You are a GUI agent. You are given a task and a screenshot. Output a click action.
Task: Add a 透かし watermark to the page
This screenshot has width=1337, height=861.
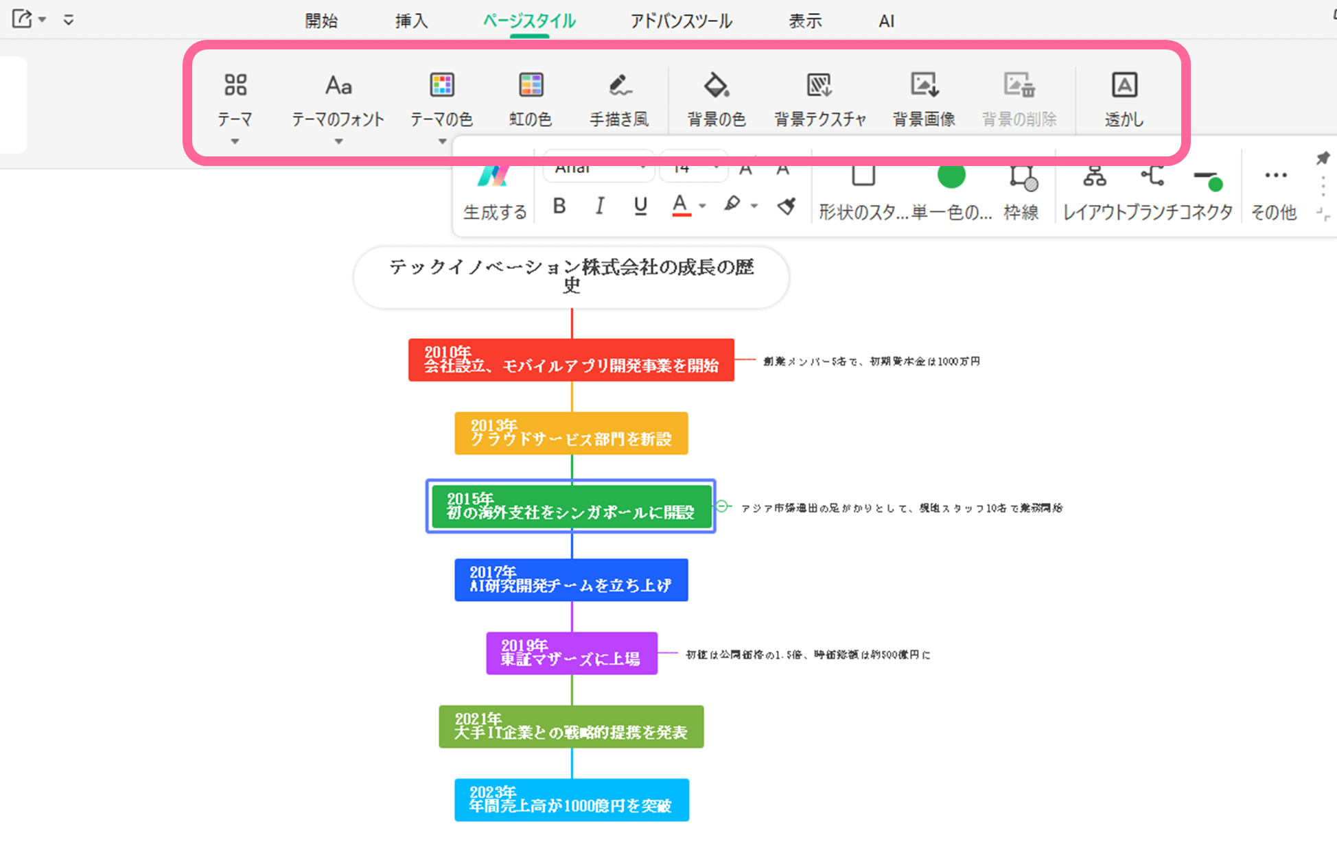pyautogui.click(x=1124, y=96)
